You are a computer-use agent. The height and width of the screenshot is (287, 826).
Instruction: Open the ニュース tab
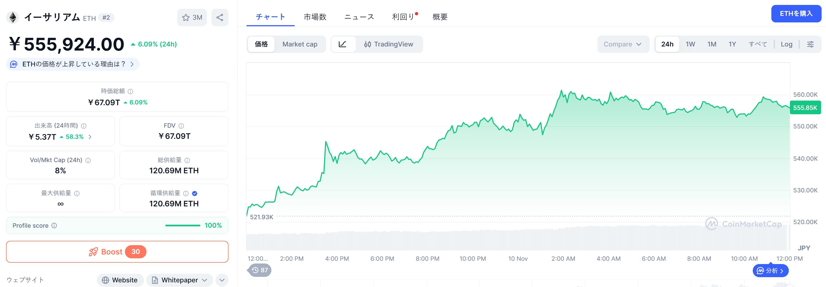(x=359, y=17)
